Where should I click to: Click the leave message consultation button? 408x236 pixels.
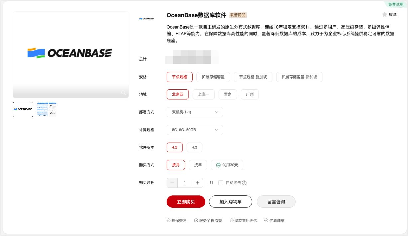[276, 202]
